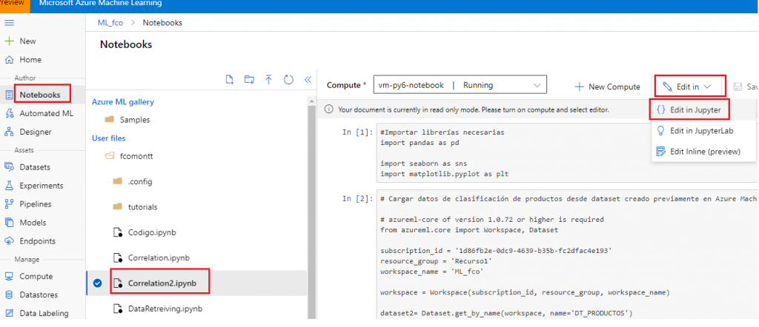Viewport: 759px width, 327px height.
Task: Click the ML_fco breadcrumb link
Action: coord(110,23)
